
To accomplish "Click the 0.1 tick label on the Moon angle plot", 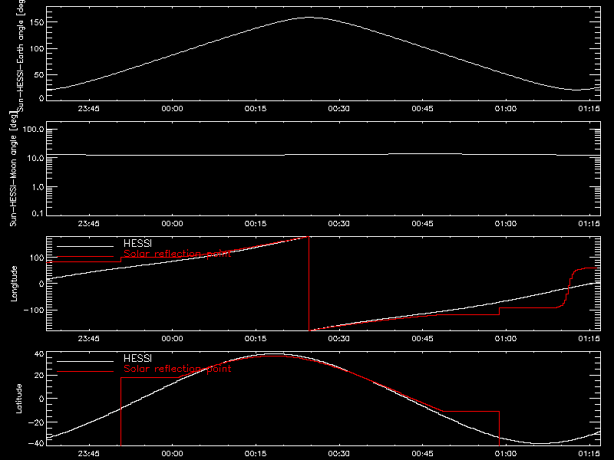I will click(x=38, y=213).
